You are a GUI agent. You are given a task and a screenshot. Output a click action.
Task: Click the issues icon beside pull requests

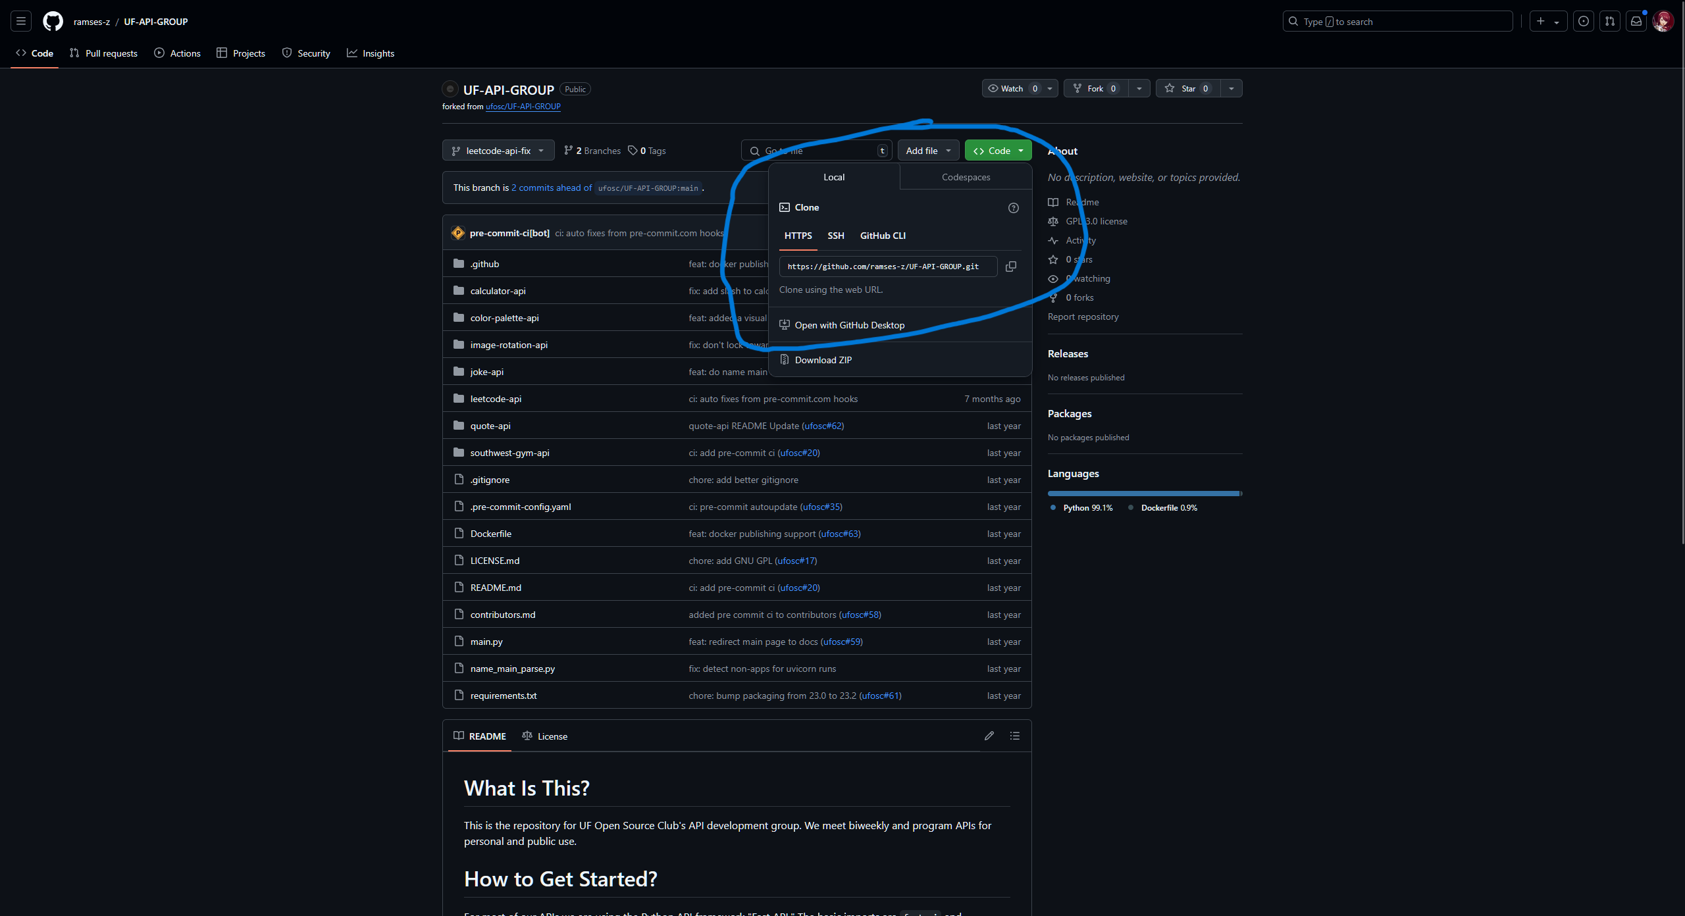point(1584,21)
